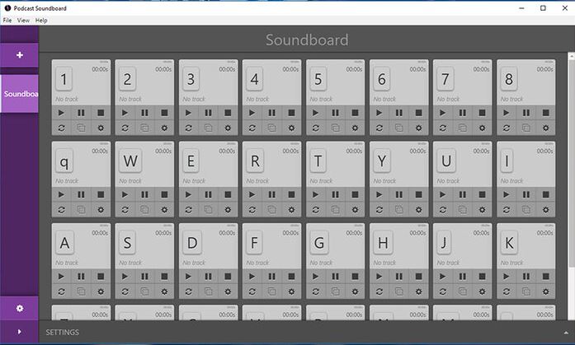This screenshot has height=345, width=575.
Task: Stop the track on pad 3
Action: coord(228,113)
